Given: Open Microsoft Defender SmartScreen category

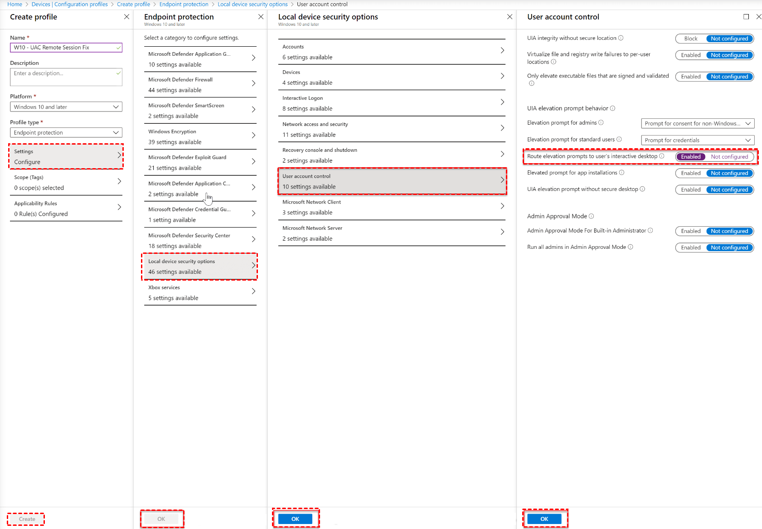Looking at the screenshot, I should [200, 111].
